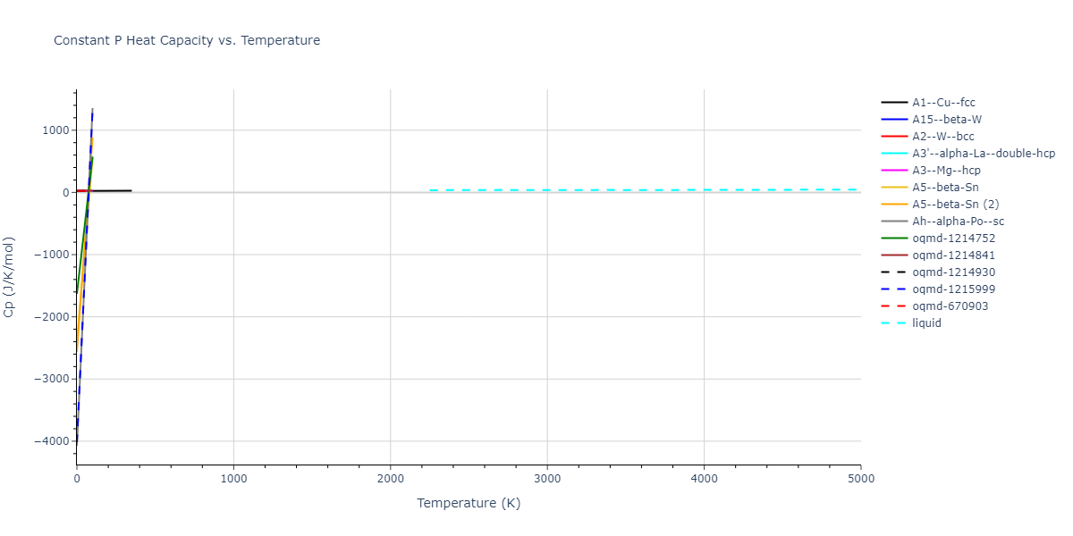This screenshot has width=1073, height=536.
Task: Click the 5000 tick label on x-axis
Action: [860, 480]
